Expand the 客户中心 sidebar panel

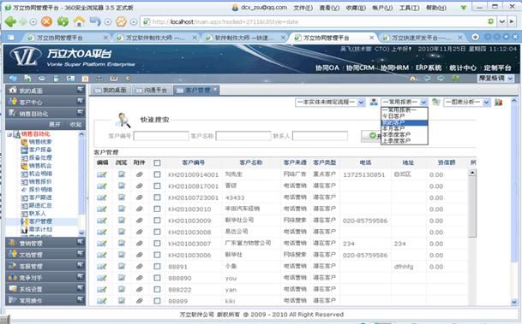45,102
